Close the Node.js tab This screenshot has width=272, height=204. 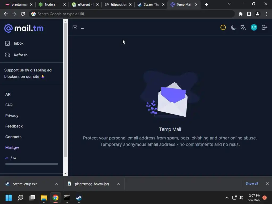(x=65, y=5)
